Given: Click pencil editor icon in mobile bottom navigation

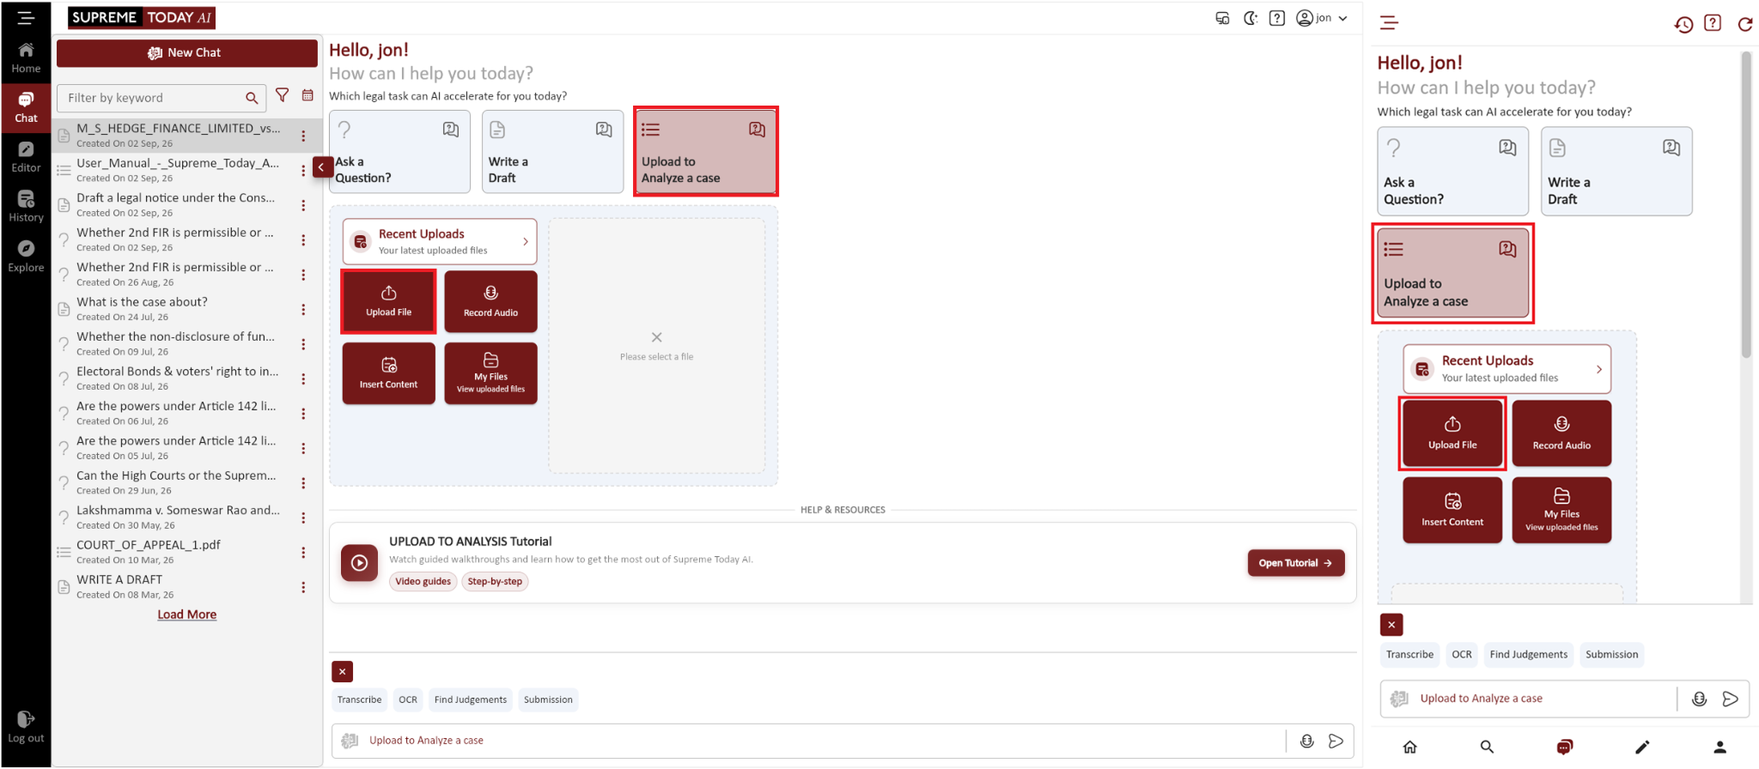Looking at the screenshot, I should click(1642, 747).
